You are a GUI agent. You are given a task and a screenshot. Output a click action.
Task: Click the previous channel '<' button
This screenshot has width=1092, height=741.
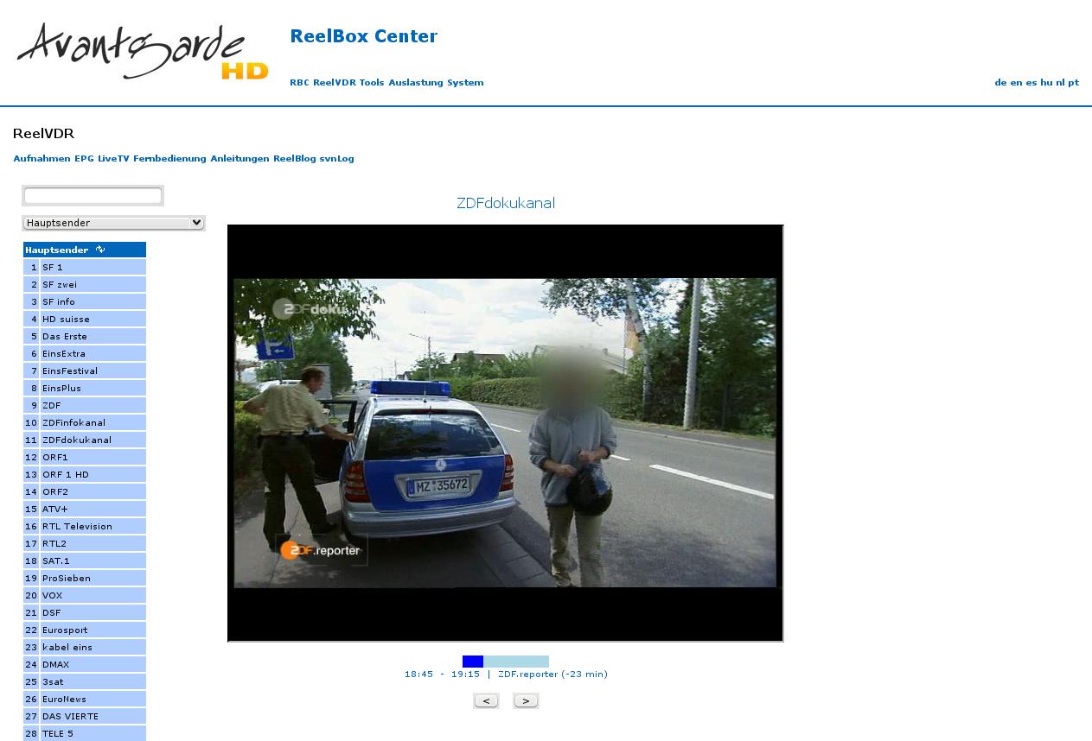[x=486, y=700]
